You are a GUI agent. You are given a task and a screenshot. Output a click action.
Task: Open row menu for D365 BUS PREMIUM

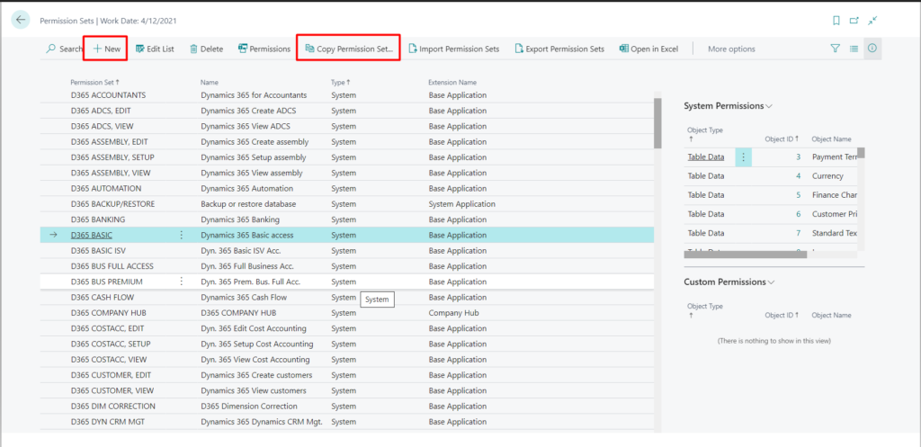[x=181, y=282]
